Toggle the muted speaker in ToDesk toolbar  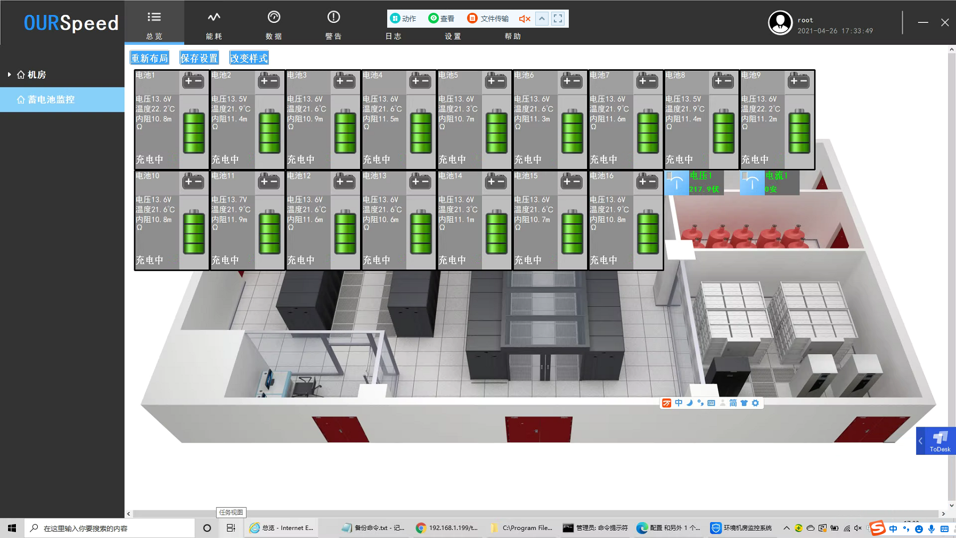525,19
